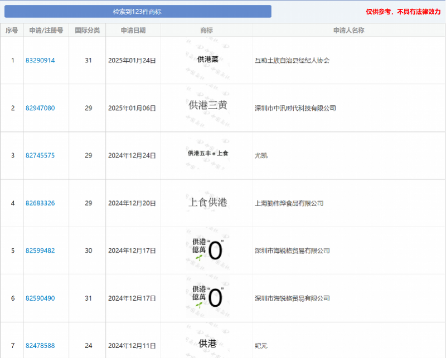Screen dimensions: 446x358
Task: View the 供港菜 trademark image
Action: pyautogui.click(x=207, y=60)
